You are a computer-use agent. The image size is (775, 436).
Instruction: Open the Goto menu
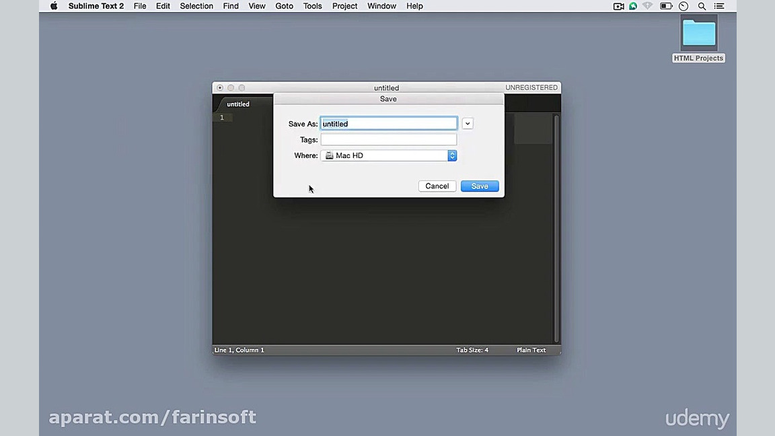click(x=284, y=6)
